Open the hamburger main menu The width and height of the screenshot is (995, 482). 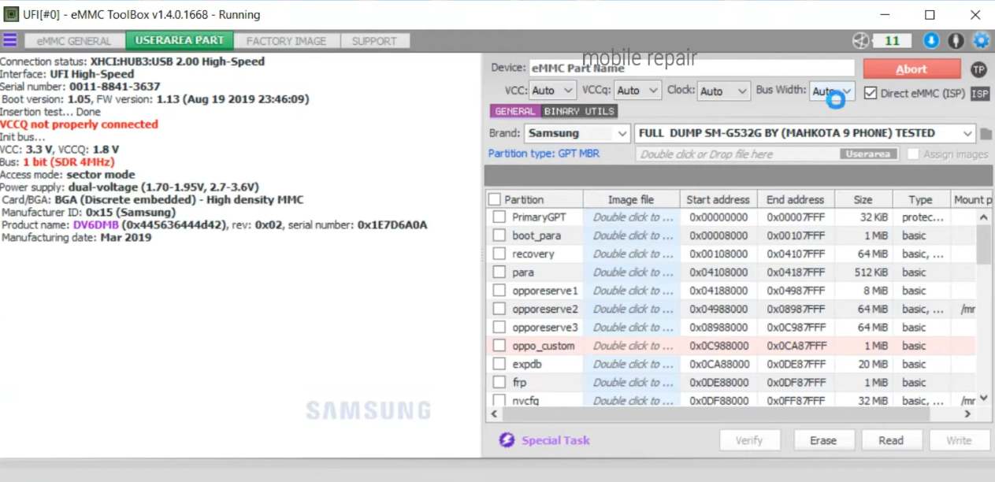click(9, 40)
